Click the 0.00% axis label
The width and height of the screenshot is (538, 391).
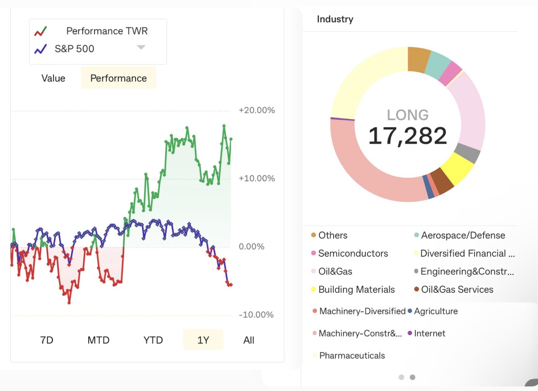[x=252, y=246]
